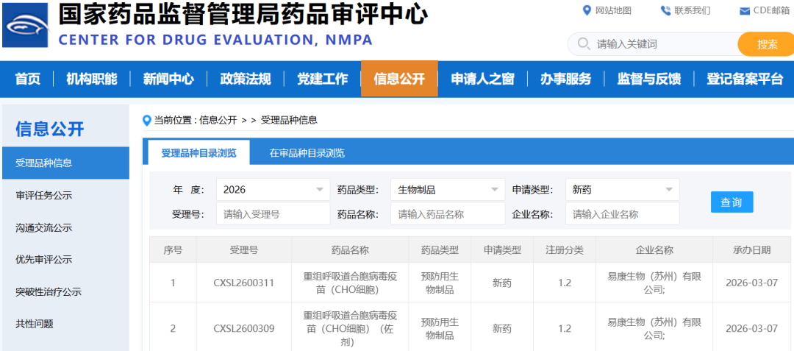Go to 申请人之窗 in navigation bar

click(x=482, y=79)
